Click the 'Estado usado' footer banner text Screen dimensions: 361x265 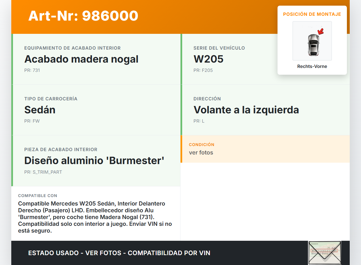click(119, 253)
